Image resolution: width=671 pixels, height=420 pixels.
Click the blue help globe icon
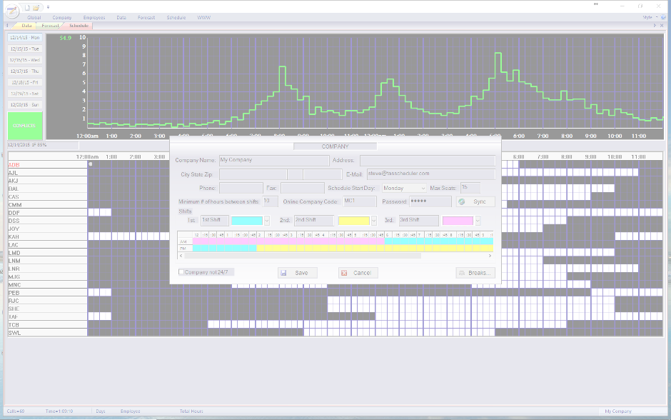pos(664,18)
